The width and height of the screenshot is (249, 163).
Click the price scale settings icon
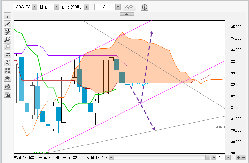[x=7, y=62]
